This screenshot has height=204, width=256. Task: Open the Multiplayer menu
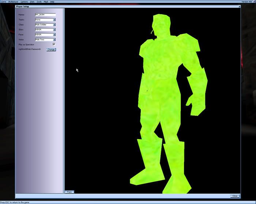tap(14, 2)
